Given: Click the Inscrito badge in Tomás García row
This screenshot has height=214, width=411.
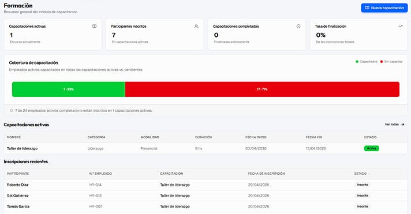Looking at the screenshot, I should pyautogui.click(x=363, y=207).
